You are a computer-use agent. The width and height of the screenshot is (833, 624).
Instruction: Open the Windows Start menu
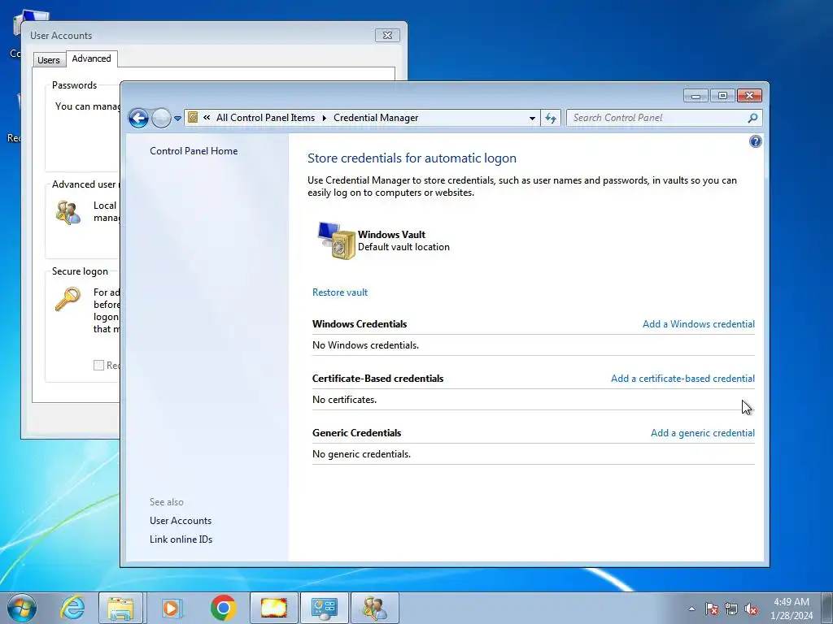[x=22, y=608]
